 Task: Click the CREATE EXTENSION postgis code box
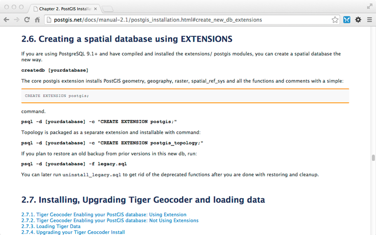(185, 96)
